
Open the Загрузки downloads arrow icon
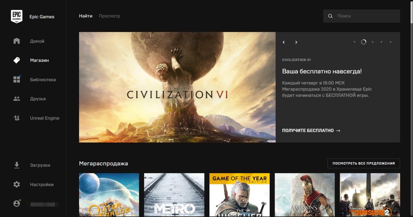pyautogui.click(x=17, y=165)
